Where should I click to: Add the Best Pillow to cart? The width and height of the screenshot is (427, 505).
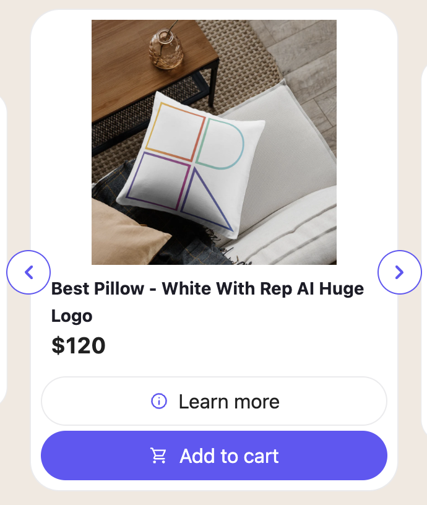point(214,455)
